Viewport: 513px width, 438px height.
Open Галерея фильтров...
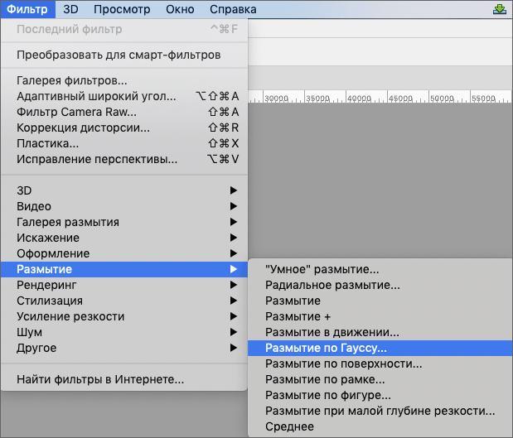tap(124, 80)
